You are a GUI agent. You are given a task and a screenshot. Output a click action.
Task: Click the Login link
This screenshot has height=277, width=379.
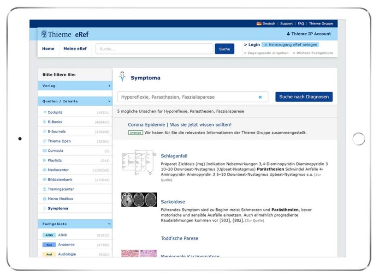[252, 44]
